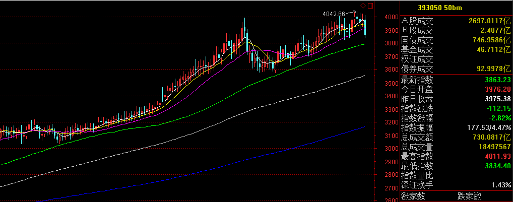Select the 最低指数 label
The width and height of the screenshot is (513, 202).
[x=417, y=166]
